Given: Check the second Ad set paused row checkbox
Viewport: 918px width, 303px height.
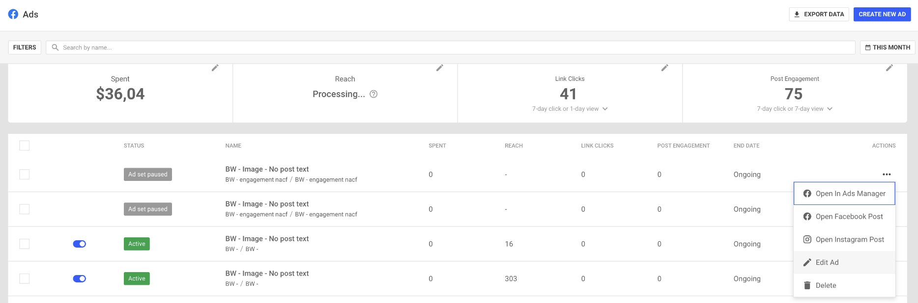Looking at the screenshot, I should tap(25, 209).
